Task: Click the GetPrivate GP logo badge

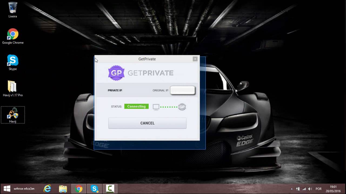Action: pos(116,73)
